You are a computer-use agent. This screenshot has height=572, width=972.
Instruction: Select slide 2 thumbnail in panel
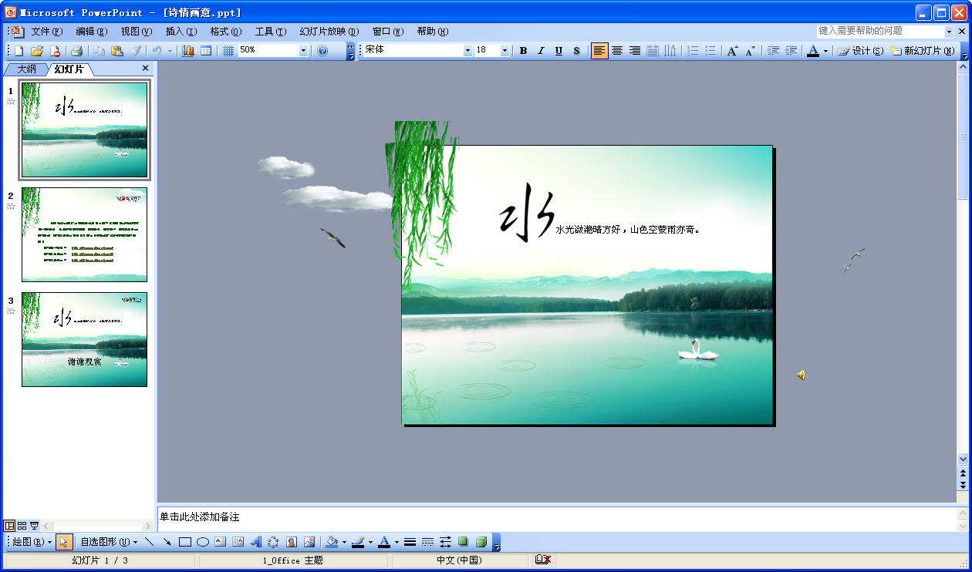tap(84, 234)
